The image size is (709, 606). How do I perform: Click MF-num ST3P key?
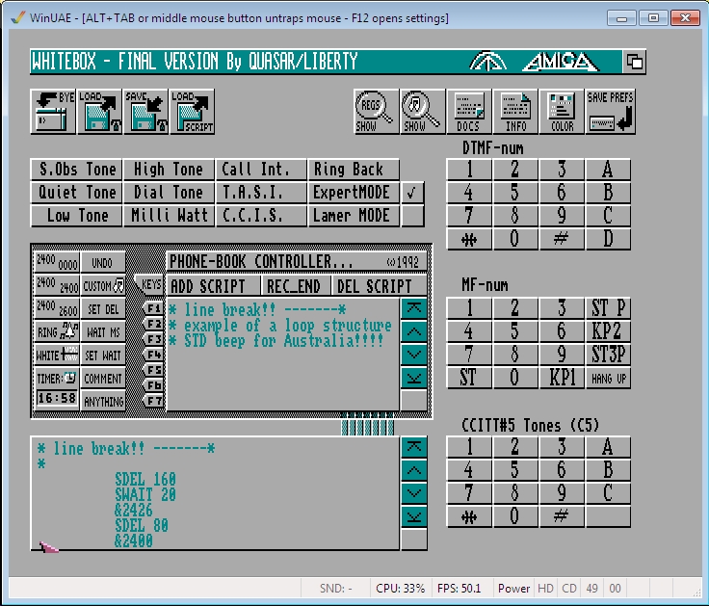(x=608, y=355)
